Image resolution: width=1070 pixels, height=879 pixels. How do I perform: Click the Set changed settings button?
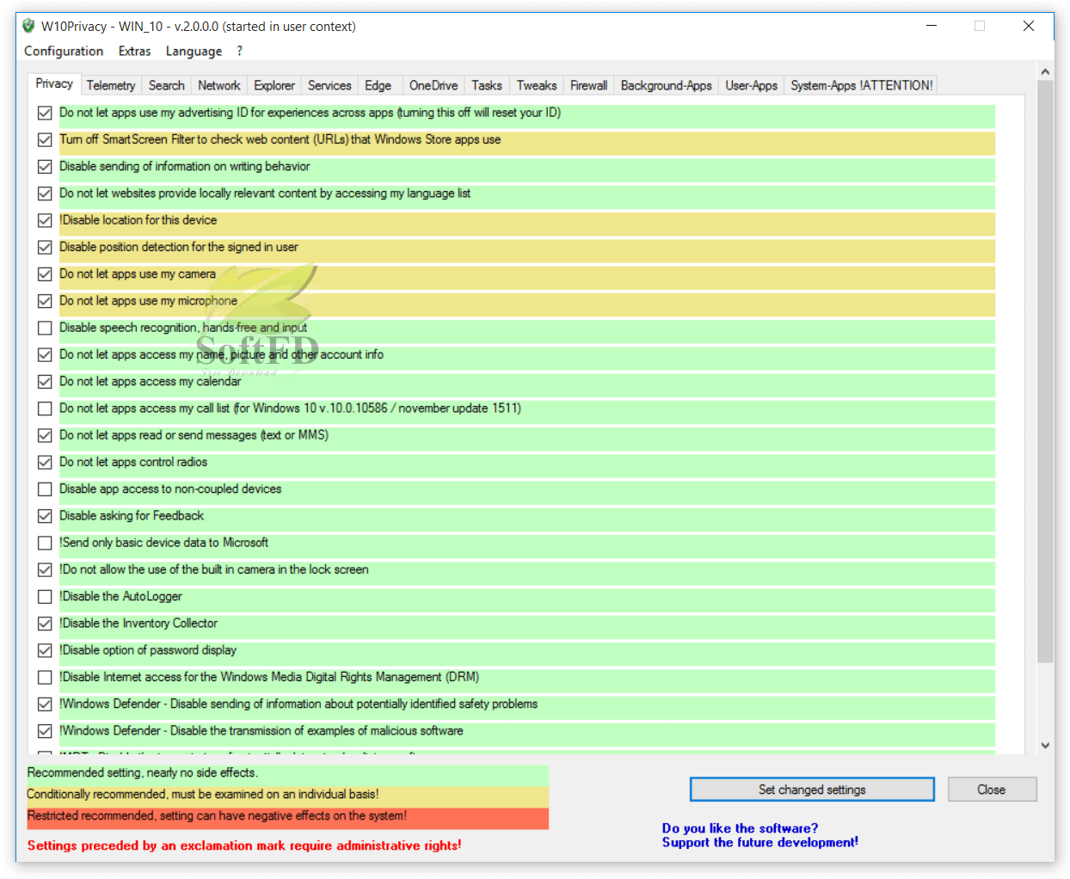[x=812, y=790]
